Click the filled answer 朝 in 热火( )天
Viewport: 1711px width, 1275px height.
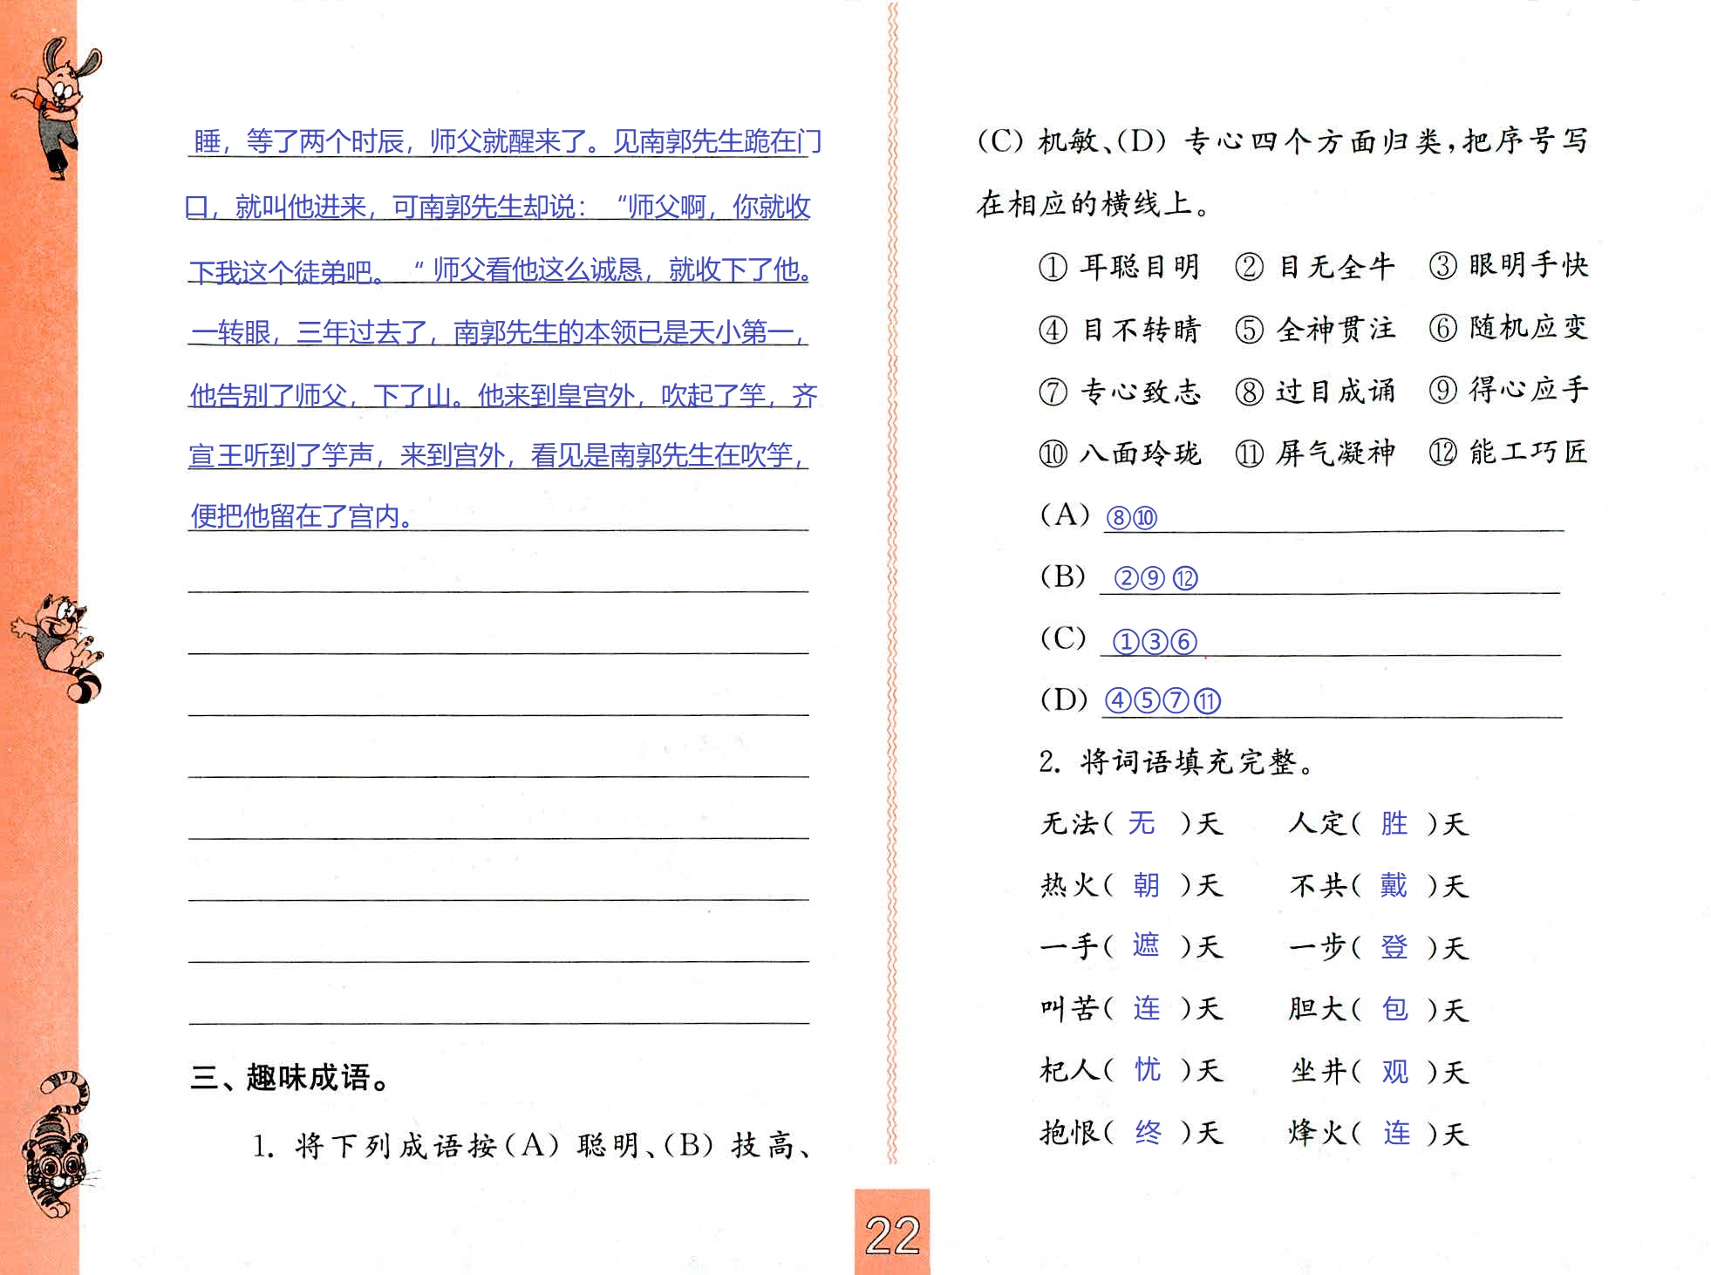1146,885
